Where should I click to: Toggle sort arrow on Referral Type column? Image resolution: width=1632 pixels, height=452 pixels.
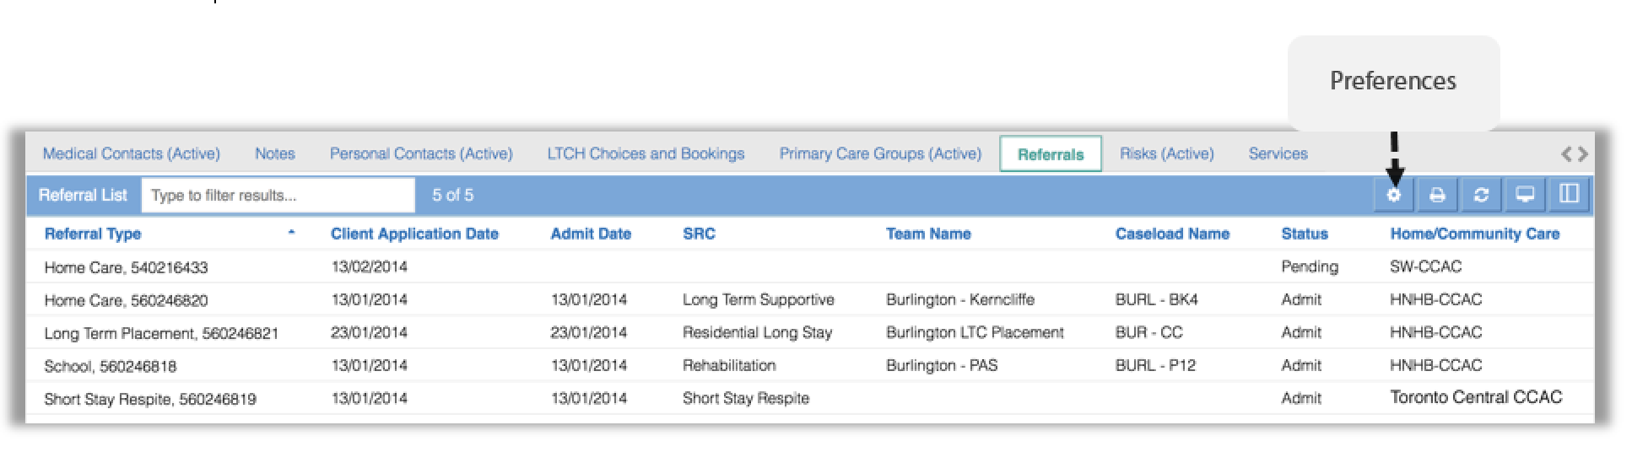tap(291, 233)
